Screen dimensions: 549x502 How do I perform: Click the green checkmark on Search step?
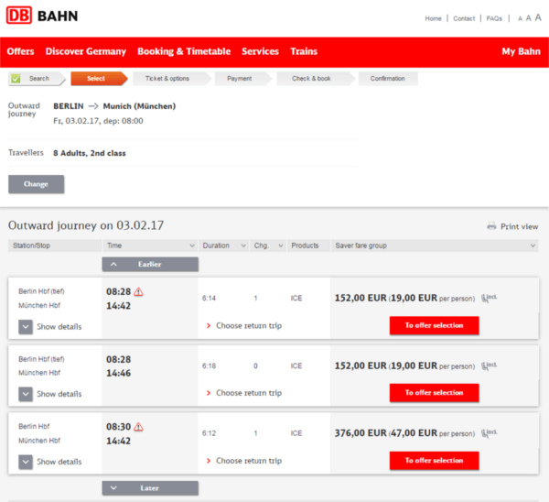(x=16, y=78)
